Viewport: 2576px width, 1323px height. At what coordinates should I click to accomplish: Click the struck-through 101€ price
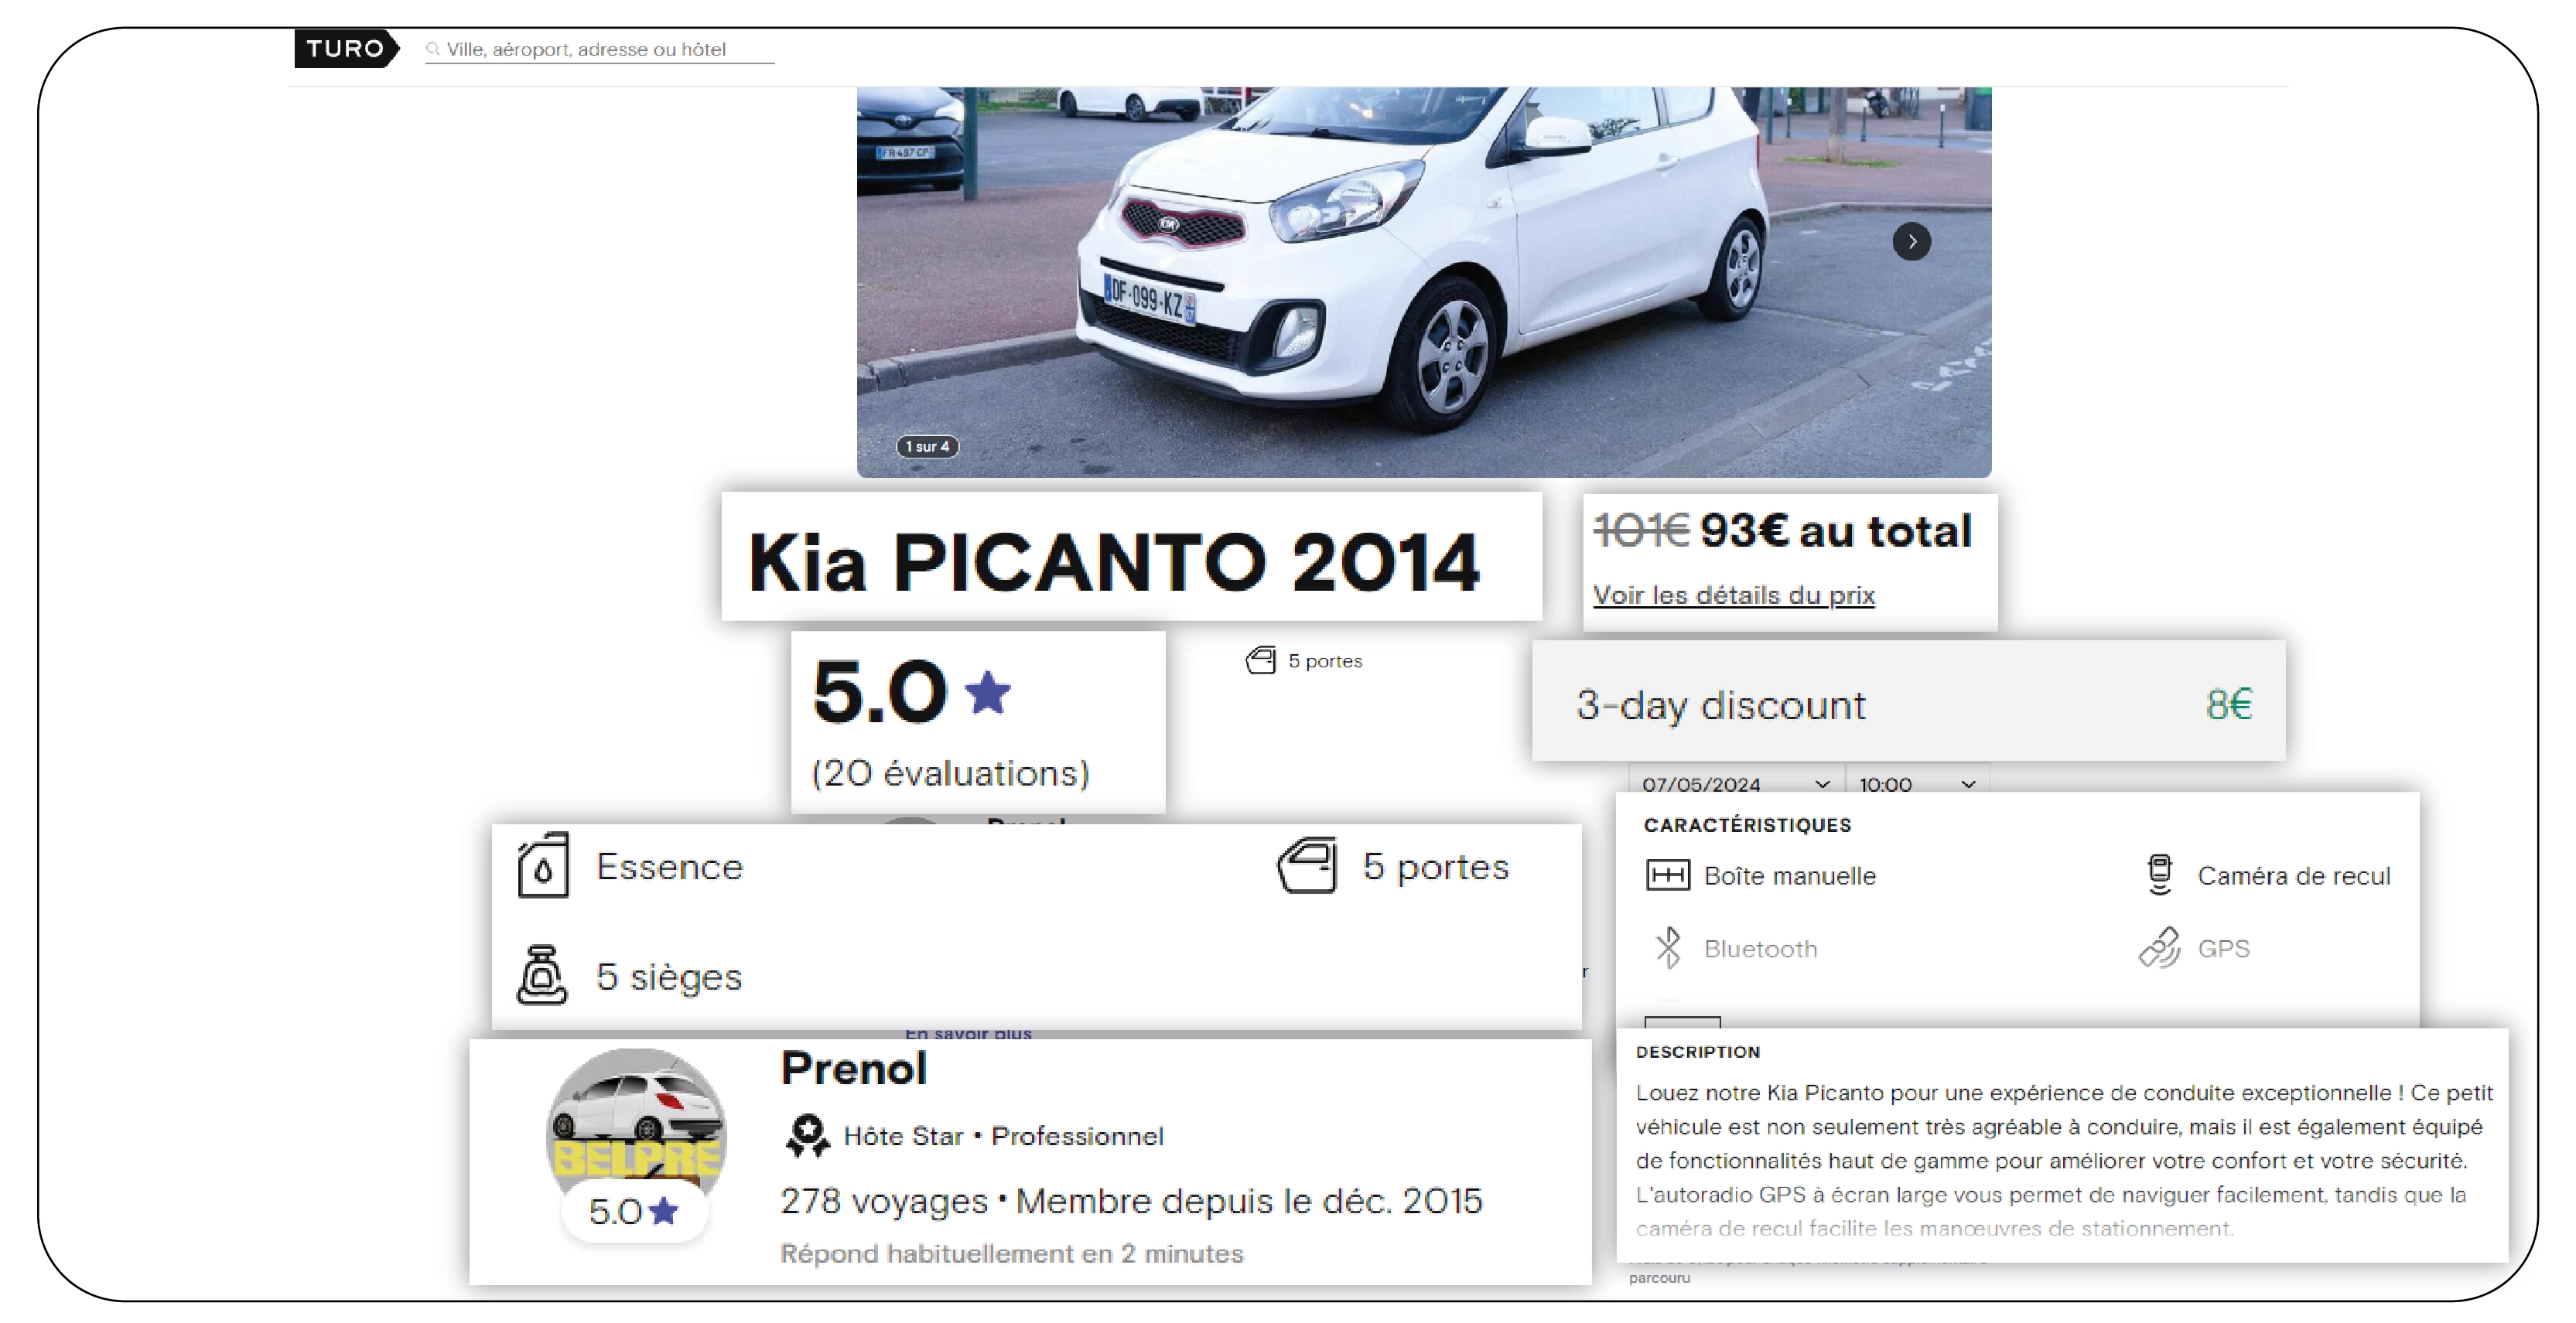1641,530
